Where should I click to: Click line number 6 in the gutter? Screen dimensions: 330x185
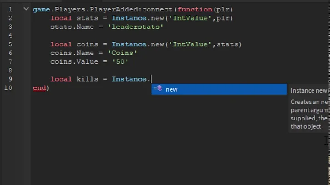point(10,53)
